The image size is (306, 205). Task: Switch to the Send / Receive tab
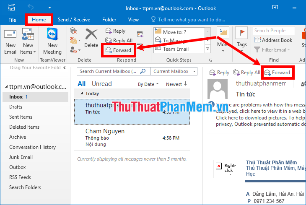(74, 20)
